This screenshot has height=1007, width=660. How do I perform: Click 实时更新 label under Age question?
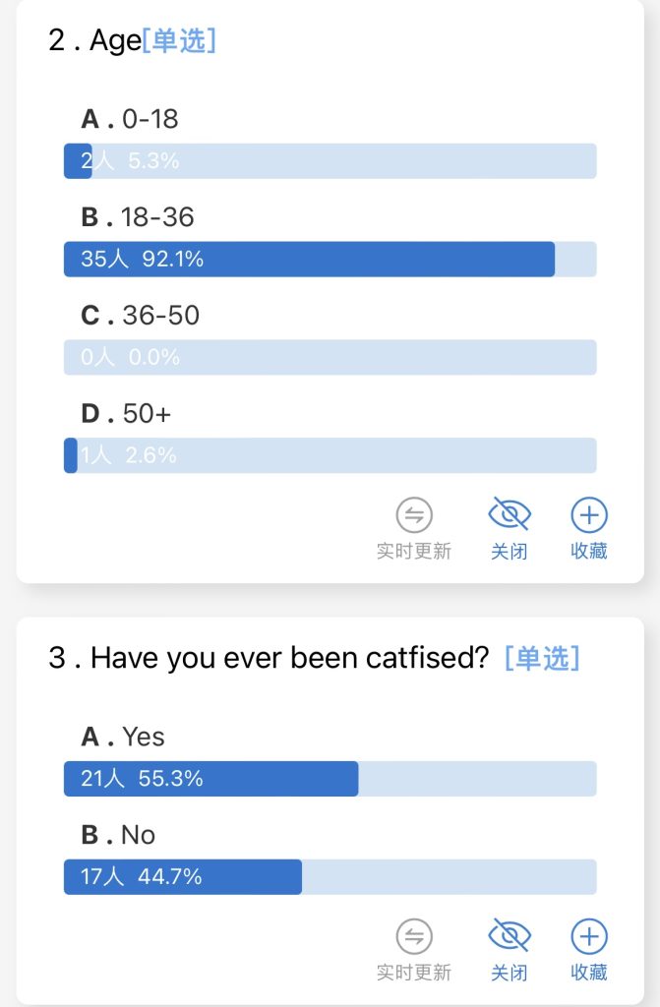(414, 551)
